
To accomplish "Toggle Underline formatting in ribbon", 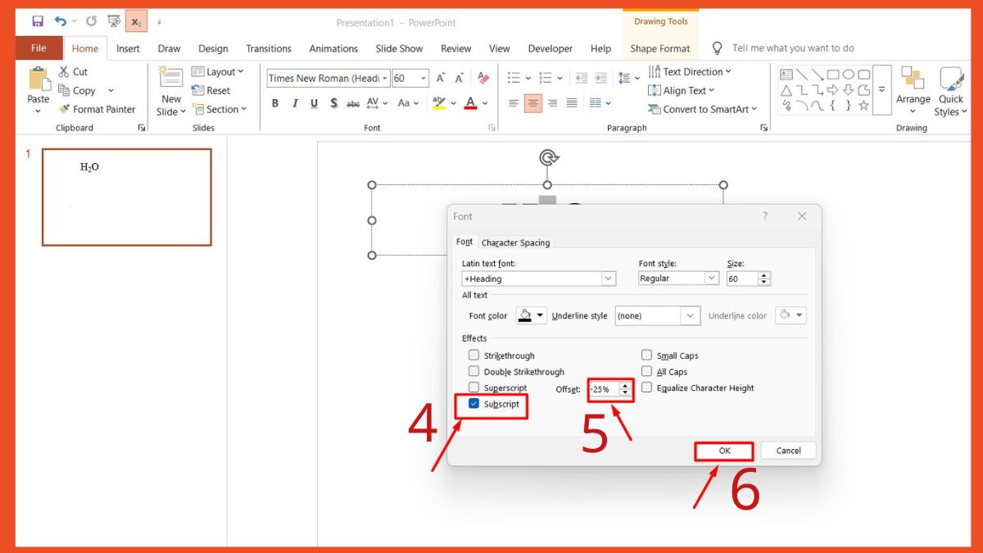I will tap(315, 103).
